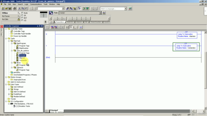
Task: Click the Zoom In magnifier icon
Action: pyautogui.click(x=92, y=8)
